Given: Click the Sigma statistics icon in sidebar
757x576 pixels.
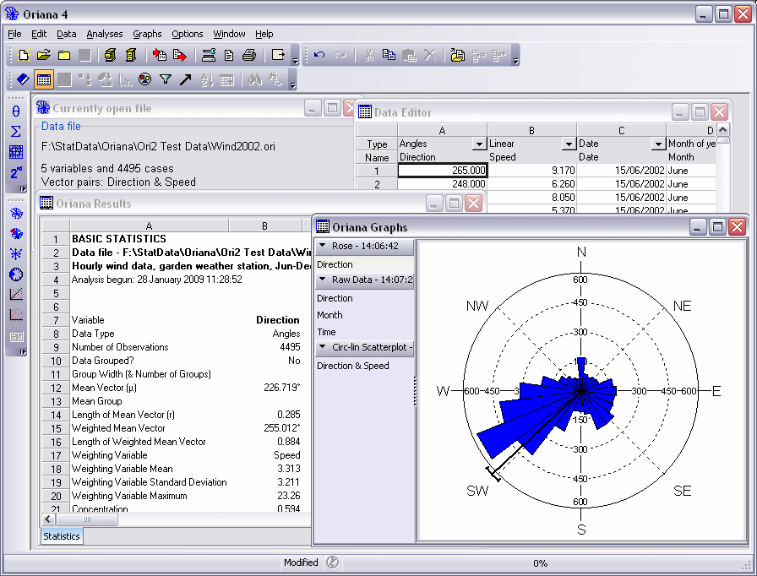Looking at the screenshot, I should [x=16, y=132].
